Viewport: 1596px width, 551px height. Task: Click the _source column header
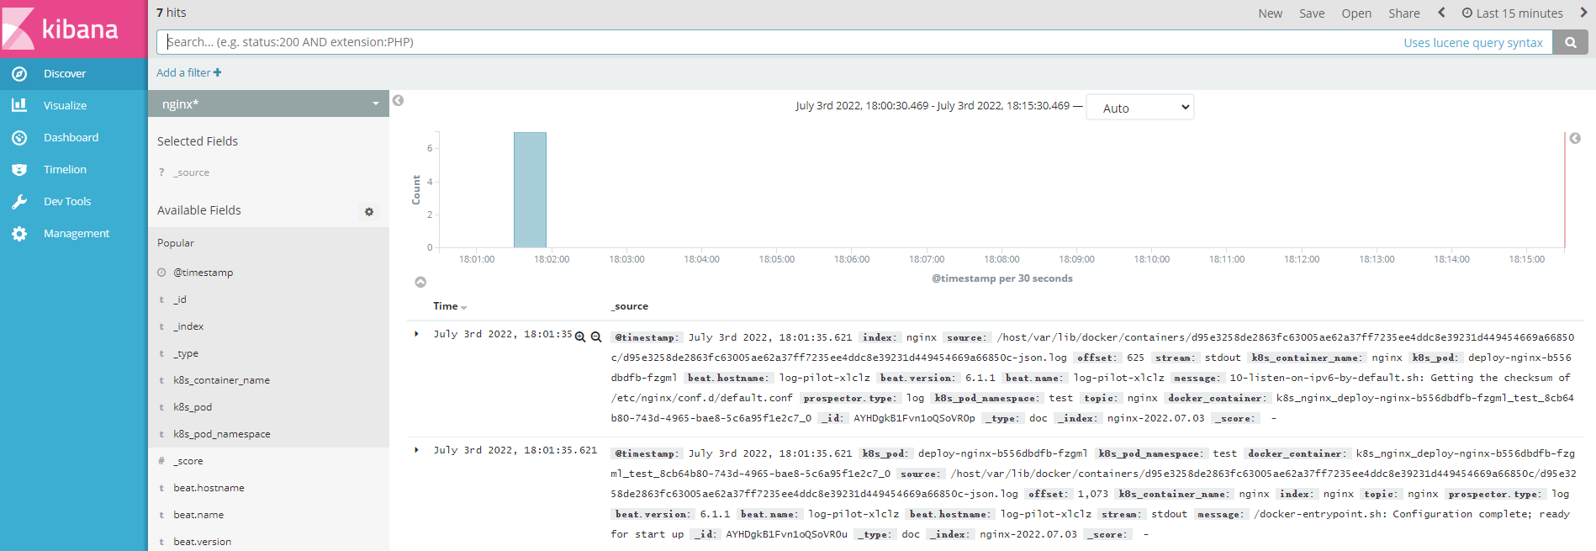[x=630, y=306]
